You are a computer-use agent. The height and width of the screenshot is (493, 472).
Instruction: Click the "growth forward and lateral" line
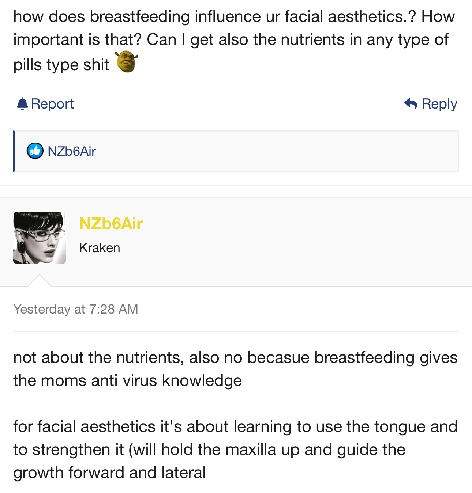tap(109, 473)
